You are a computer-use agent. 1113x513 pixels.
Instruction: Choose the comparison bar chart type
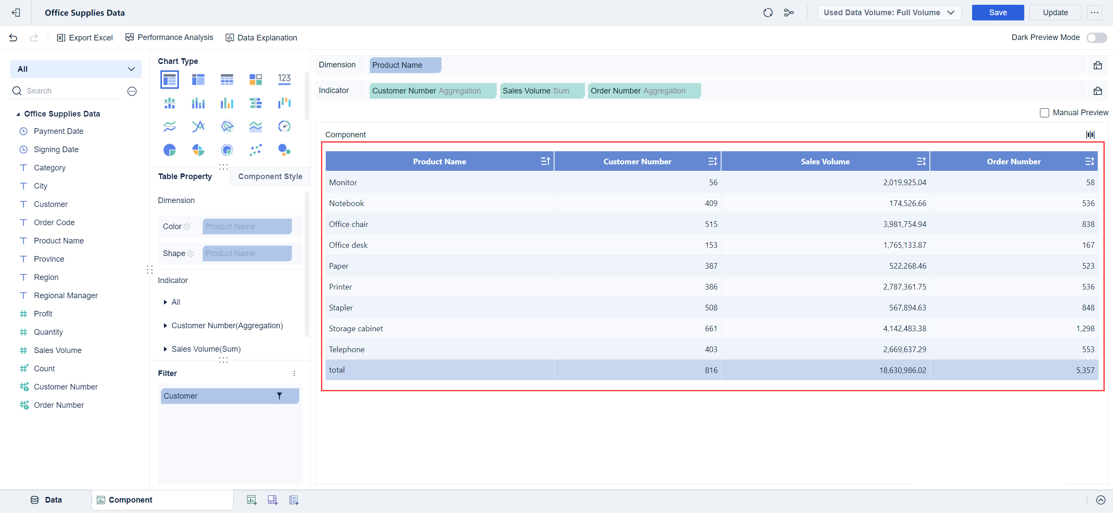click(x=256, y=103)
